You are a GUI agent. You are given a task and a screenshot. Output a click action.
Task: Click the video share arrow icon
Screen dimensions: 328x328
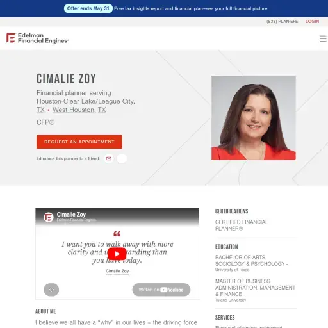pos(51,290)
